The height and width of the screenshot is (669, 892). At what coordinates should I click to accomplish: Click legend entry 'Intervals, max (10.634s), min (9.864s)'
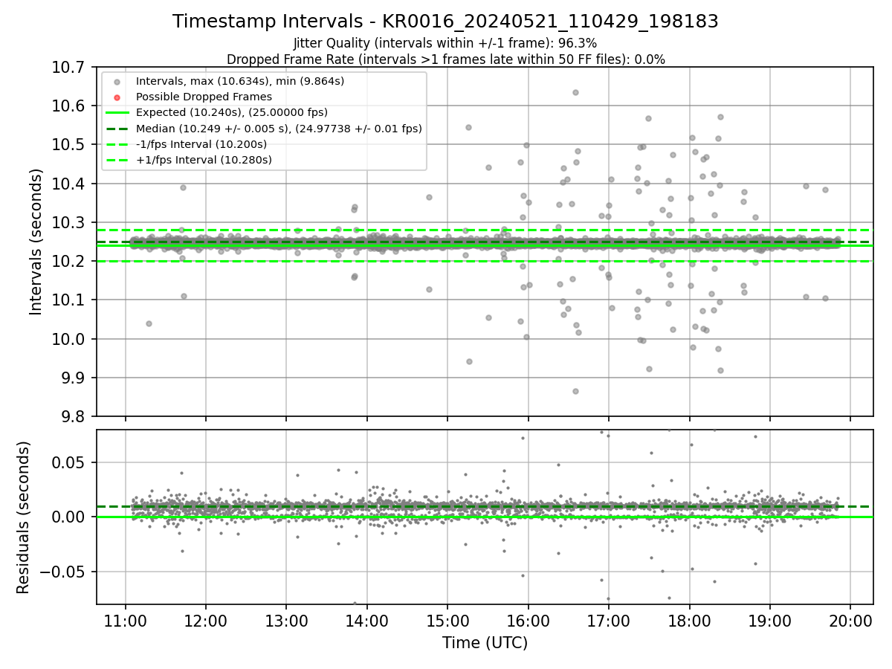[240, 81]
